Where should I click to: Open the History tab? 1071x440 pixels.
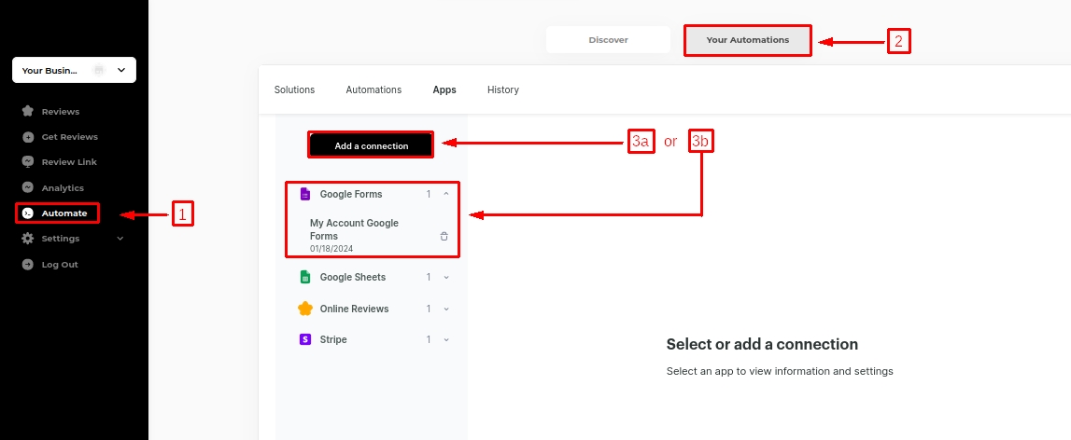point(502,90)
